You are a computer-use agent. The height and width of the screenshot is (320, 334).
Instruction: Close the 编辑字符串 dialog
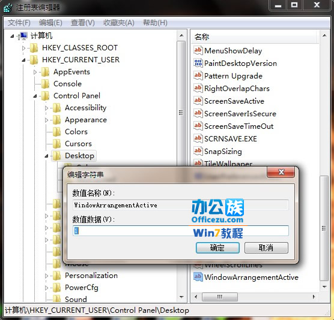[281, 172]
